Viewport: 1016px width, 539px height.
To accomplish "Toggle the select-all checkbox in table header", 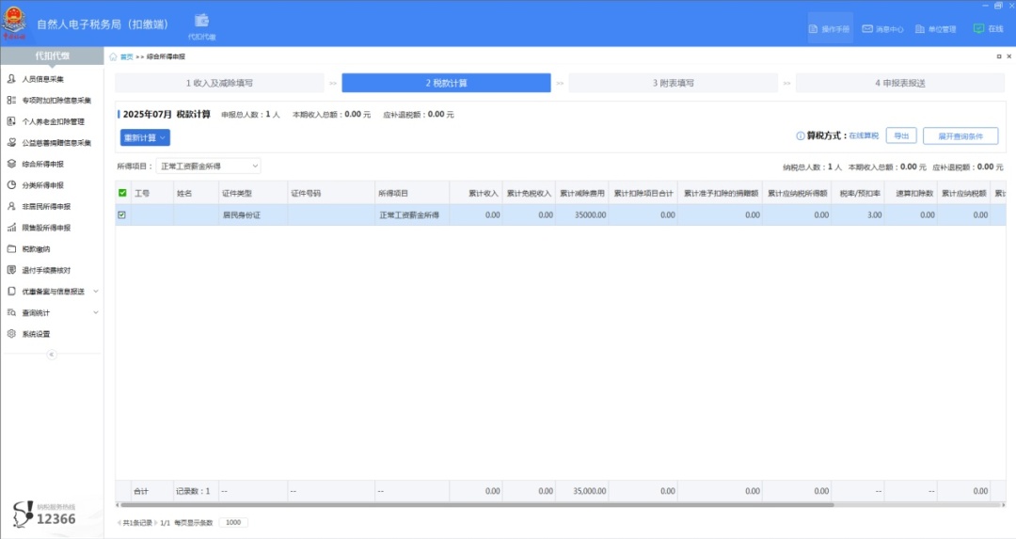I will click(x=122, y=194).
